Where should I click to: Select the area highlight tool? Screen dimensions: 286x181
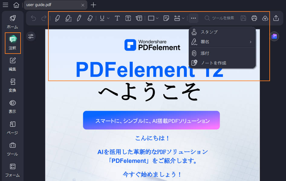[x=68, y=18]
